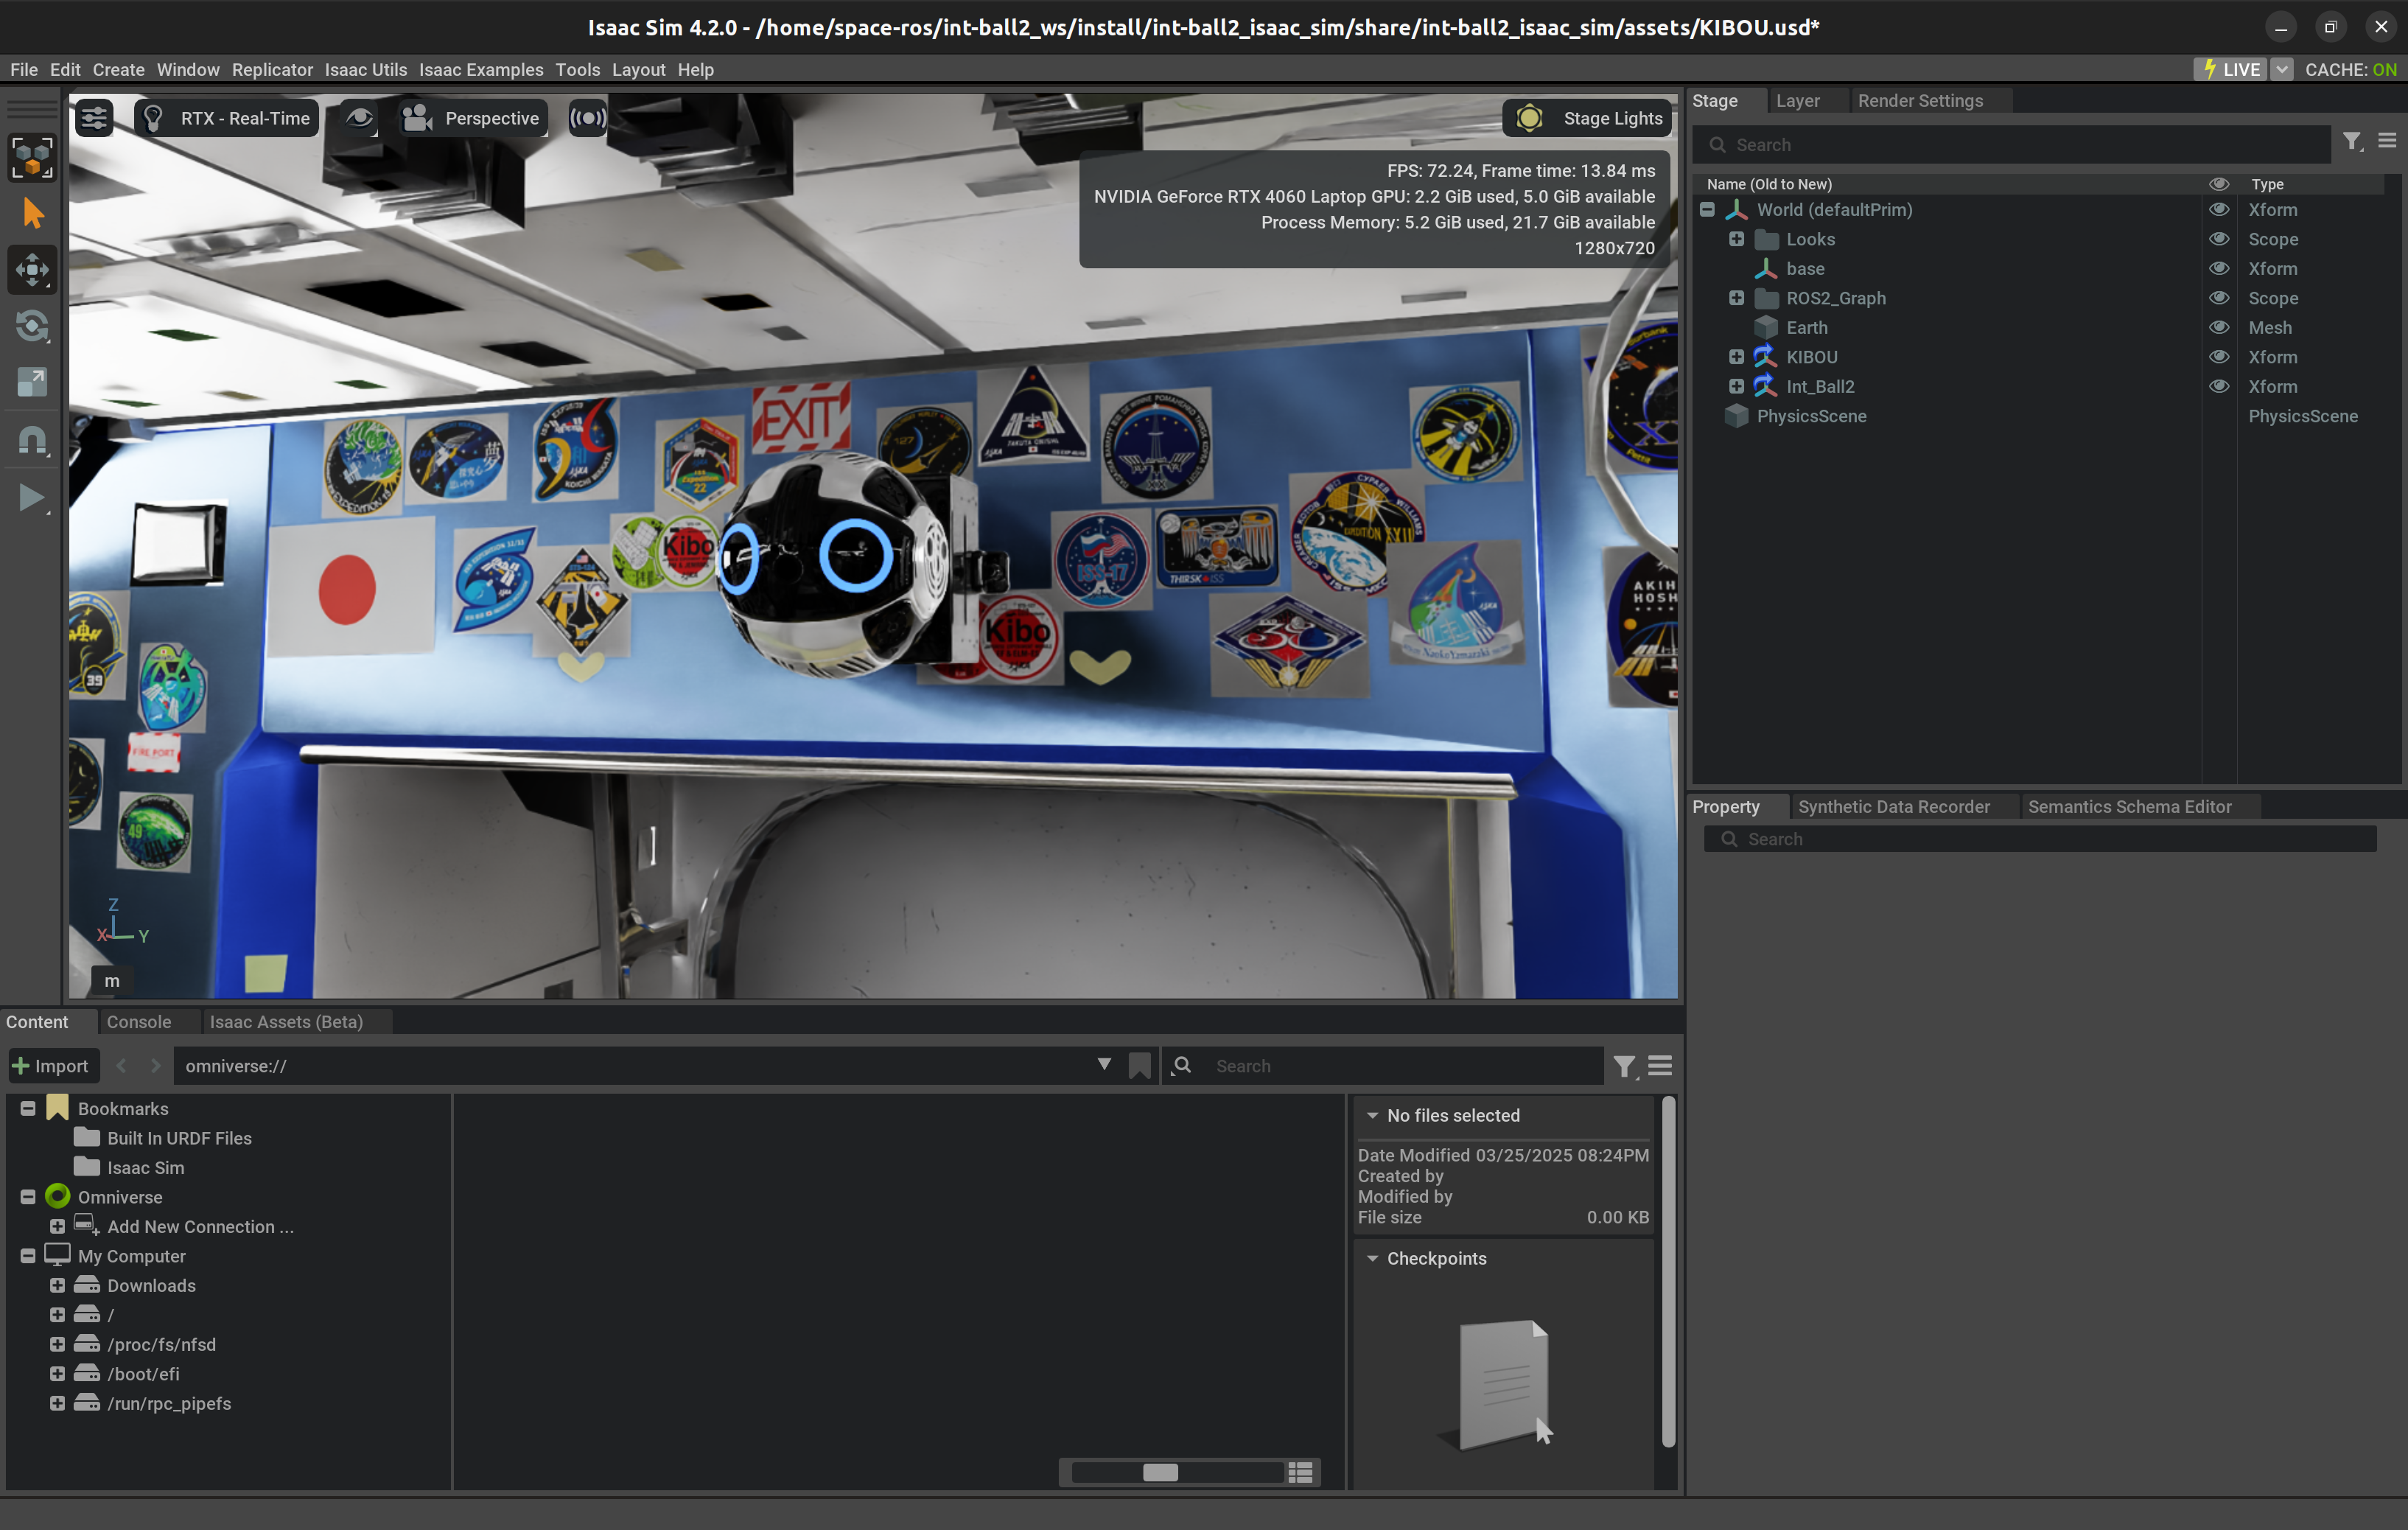Select the Rotate tool in left toolbar
The height and width of the screenshot is (1530, 2408).
click(32, 326)
